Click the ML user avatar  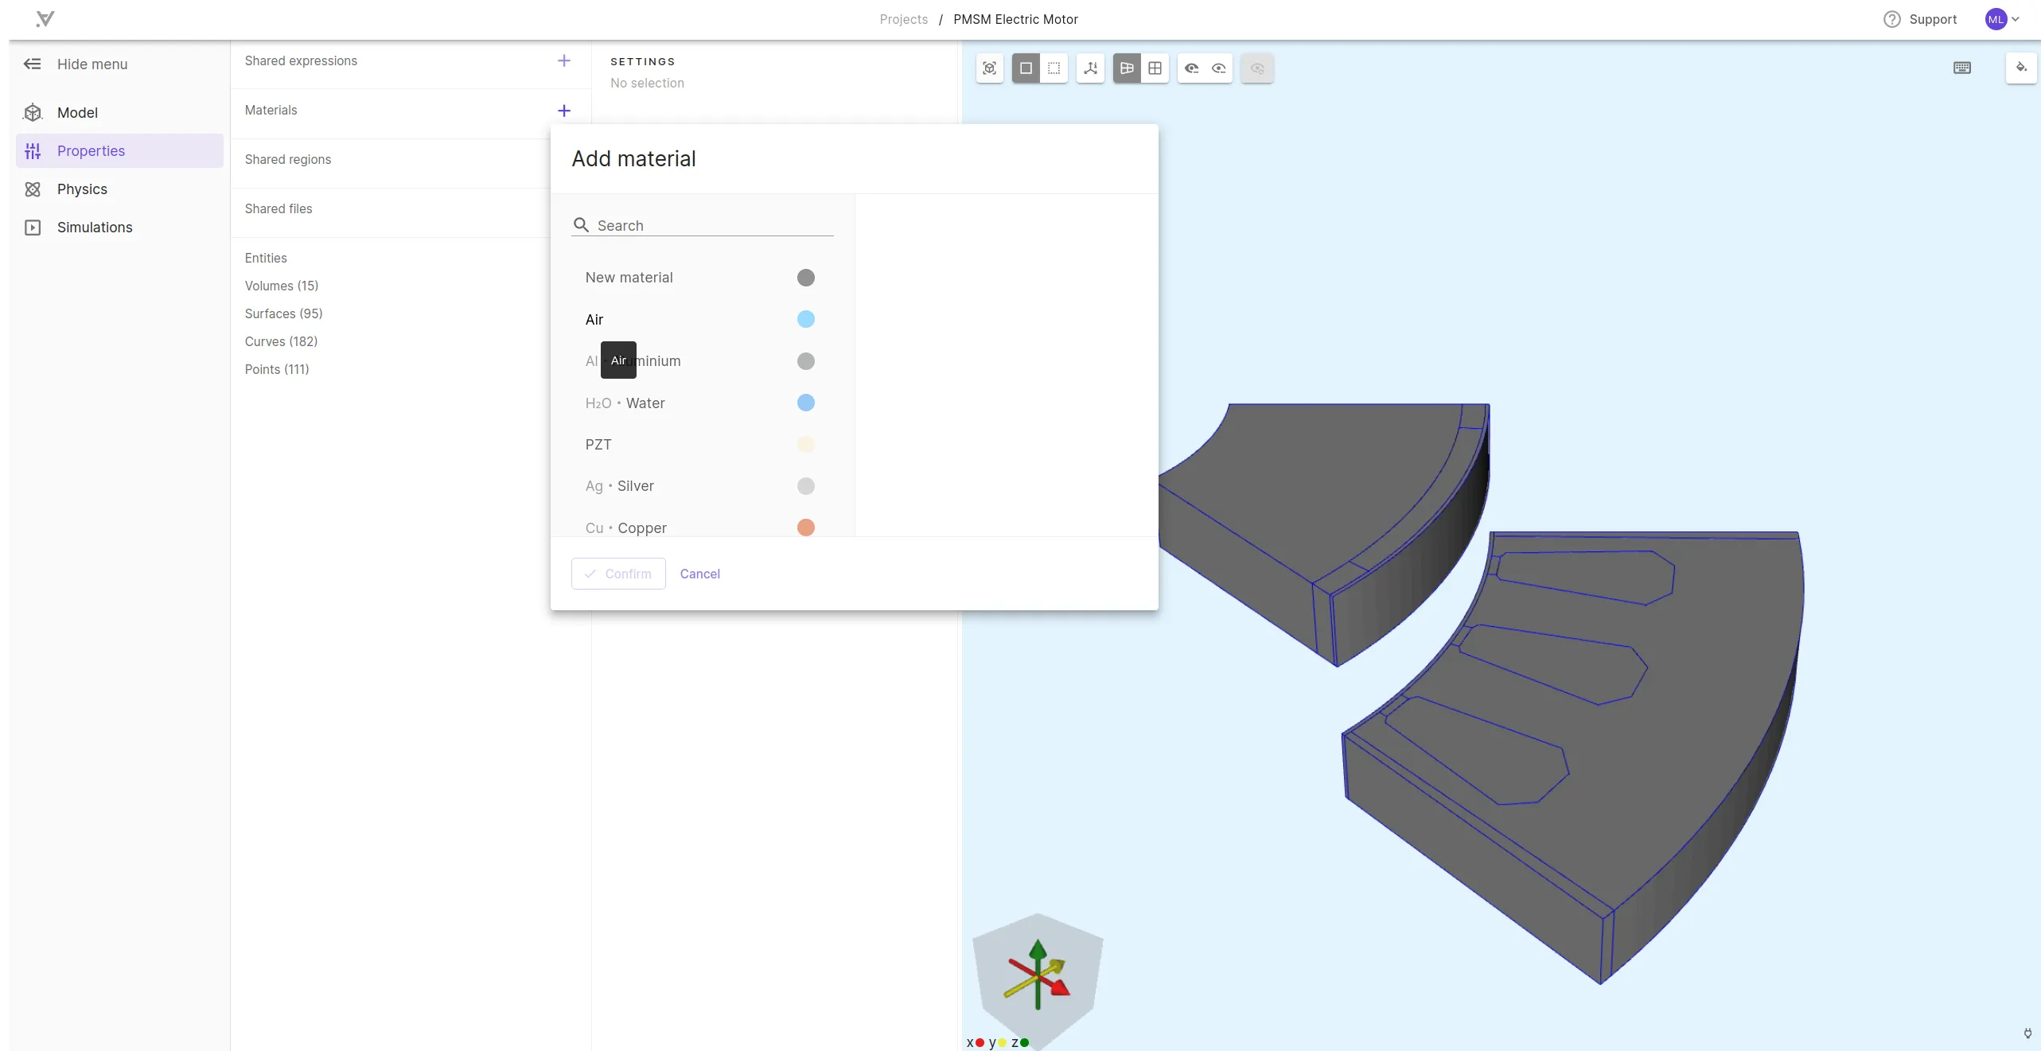(1996, 19)
